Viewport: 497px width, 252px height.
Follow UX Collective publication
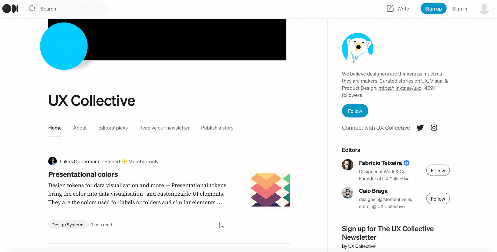pyautogui.click(x=355, y=111)
